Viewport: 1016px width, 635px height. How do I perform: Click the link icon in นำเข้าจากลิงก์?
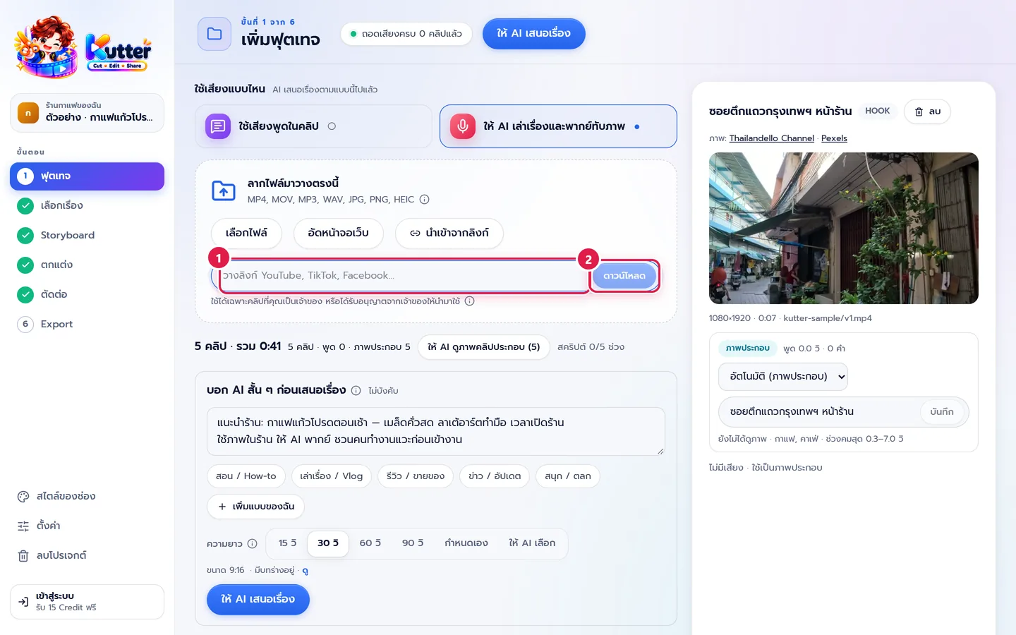click(415, 234)
